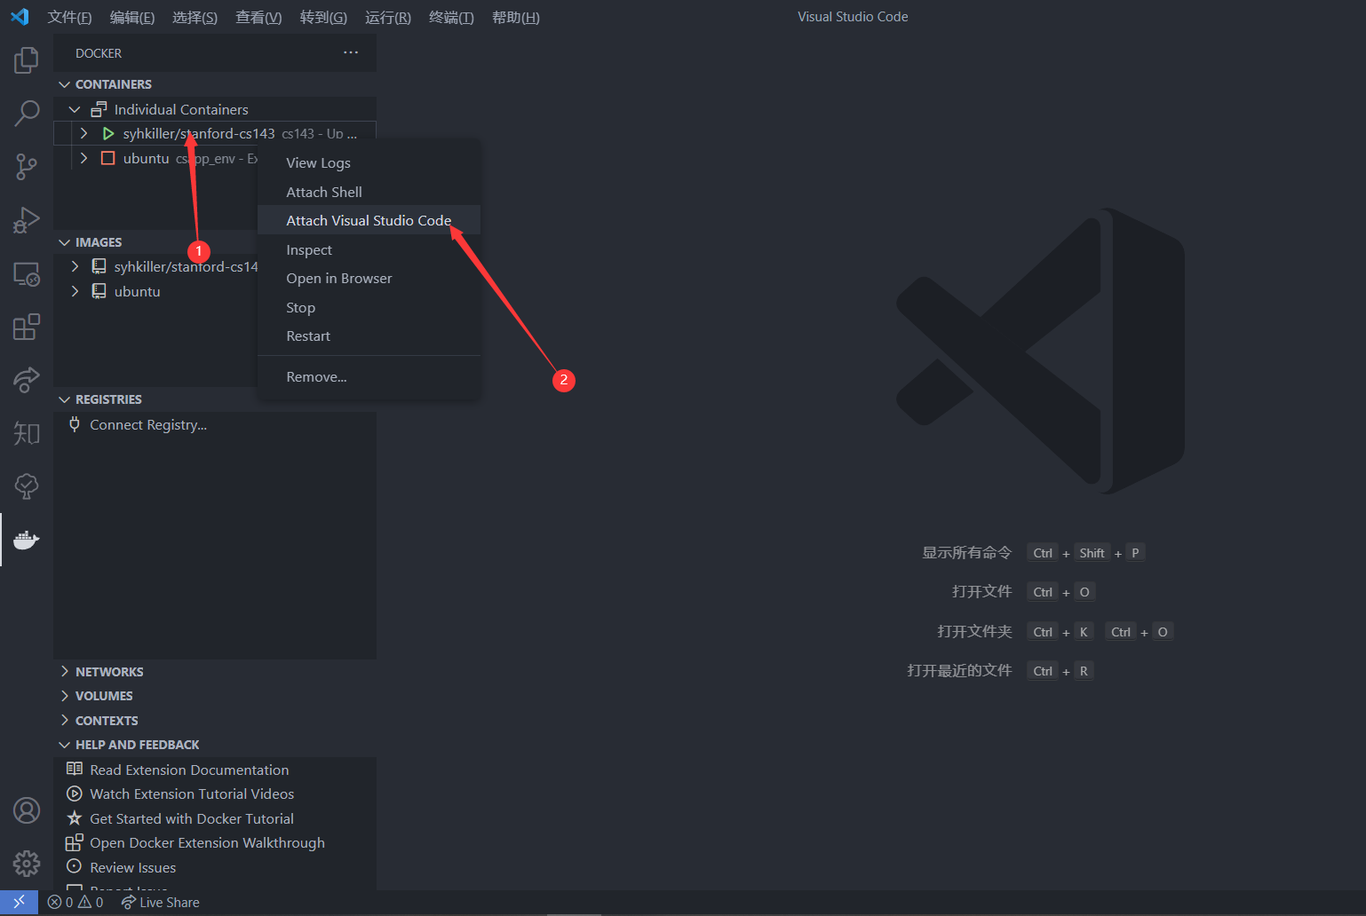Click the image icon for syhkiller/stanford-cs14 under Images
The height and width of the screenshot is (916, 1366).
pos(99,266)
